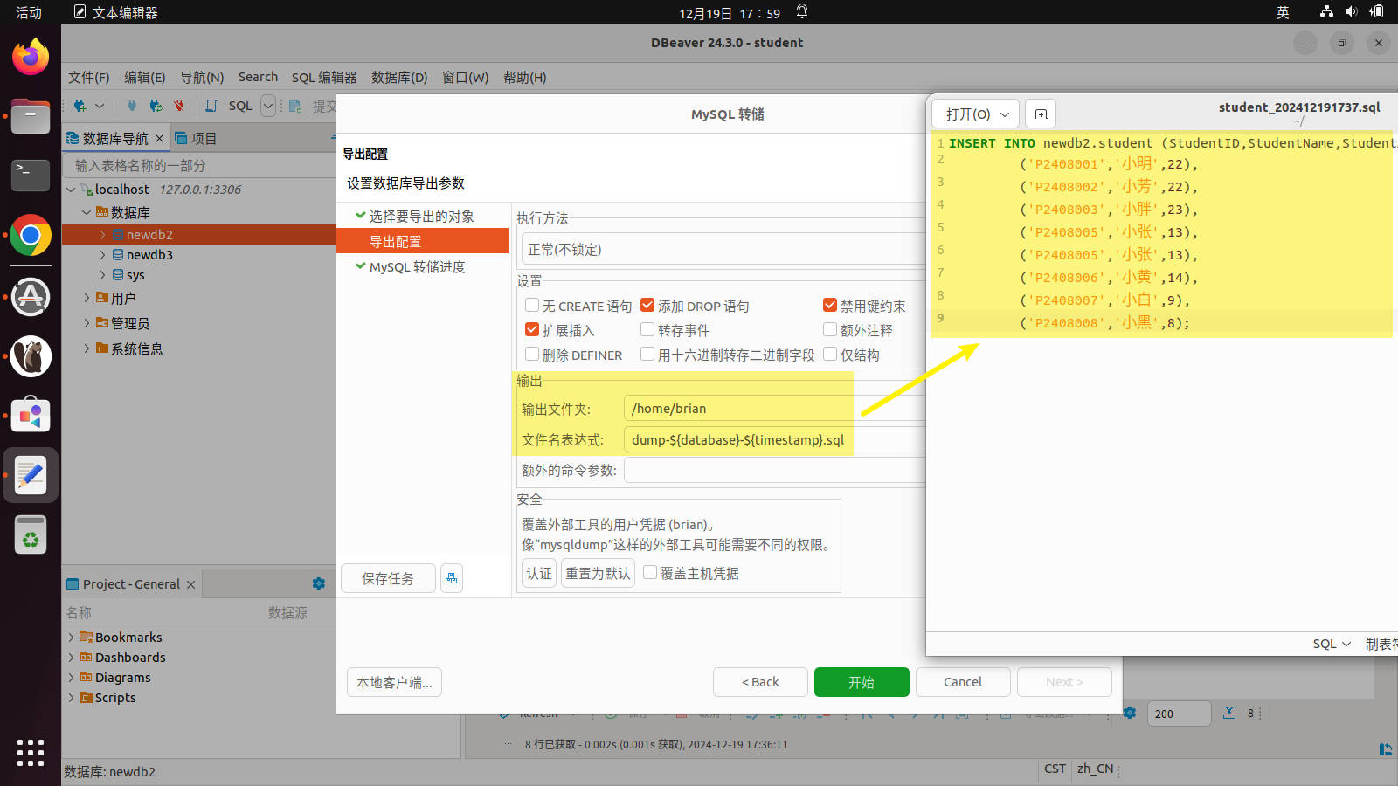Viewport: 1398px width, 786px height.
Task: Collapse the 数据库 folder node
Action: [87, 212]
